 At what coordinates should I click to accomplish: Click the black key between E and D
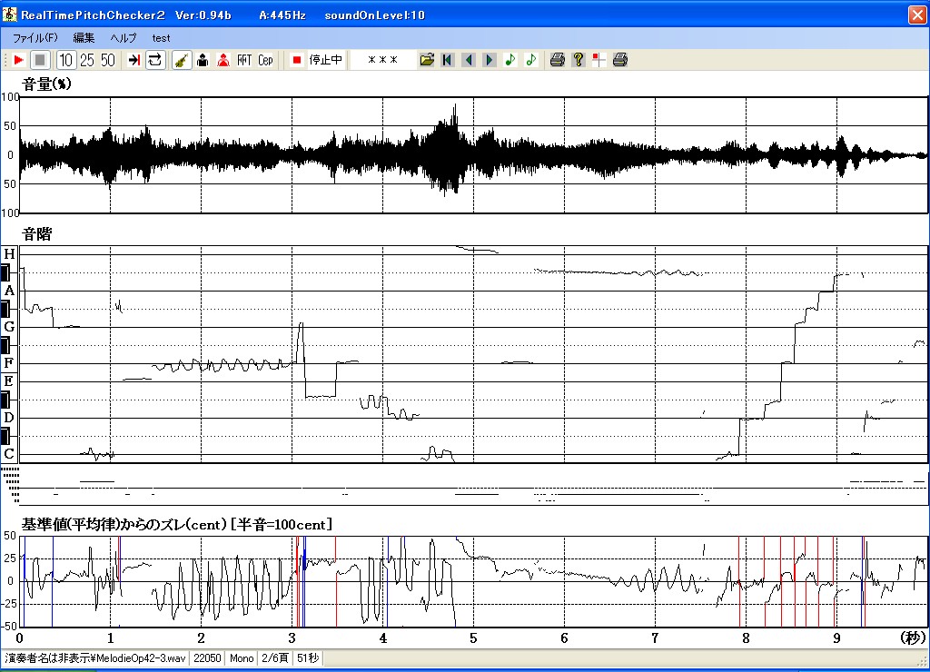coord(5,400)
